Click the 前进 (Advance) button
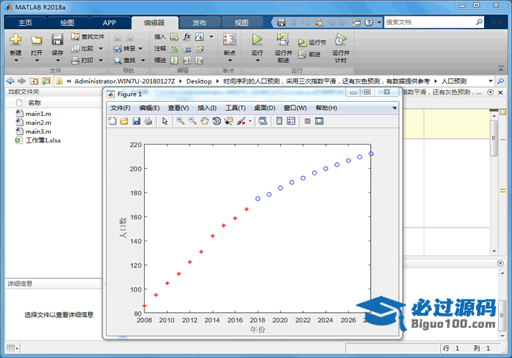The height and width of the screenshot is (358, 512). click(x=309, y=54)
